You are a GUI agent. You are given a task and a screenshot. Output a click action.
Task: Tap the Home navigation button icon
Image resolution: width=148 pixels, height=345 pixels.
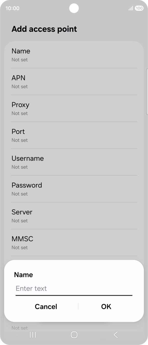(74, 335)
